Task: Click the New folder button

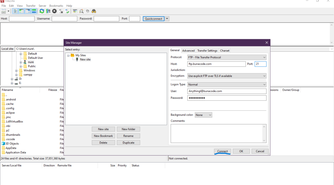Action: [x=129, y=129]
